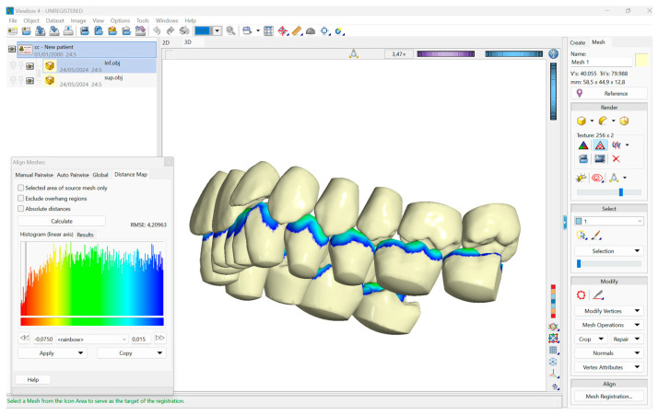Click the Reference button
This screenshot has width=658, height=415.
608,94
